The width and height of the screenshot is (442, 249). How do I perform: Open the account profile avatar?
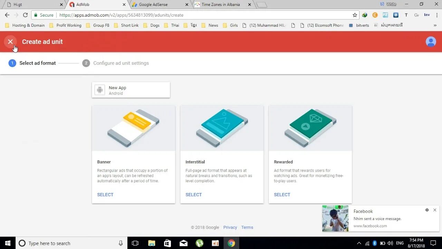tap(431, 41)
